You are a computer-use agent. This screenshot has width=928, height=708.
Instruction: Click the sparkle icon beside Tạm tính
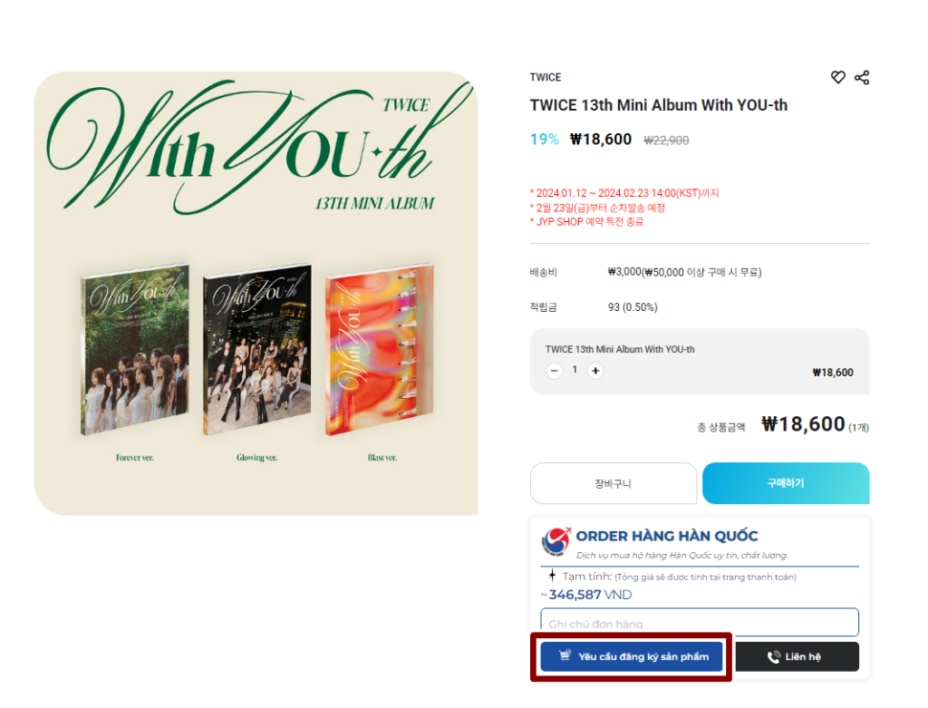(552, 576)
